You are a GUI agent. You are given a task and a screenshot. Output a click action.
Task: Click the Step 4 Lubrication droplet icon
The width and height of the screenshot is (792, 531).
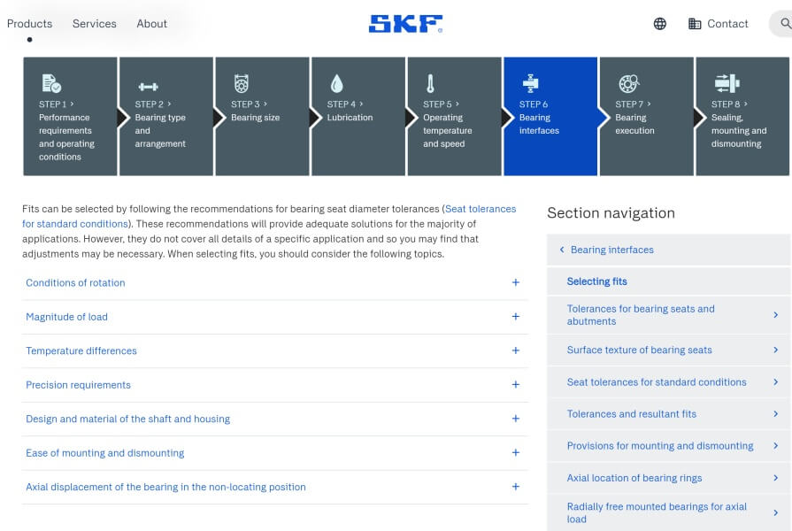[337, 83]
